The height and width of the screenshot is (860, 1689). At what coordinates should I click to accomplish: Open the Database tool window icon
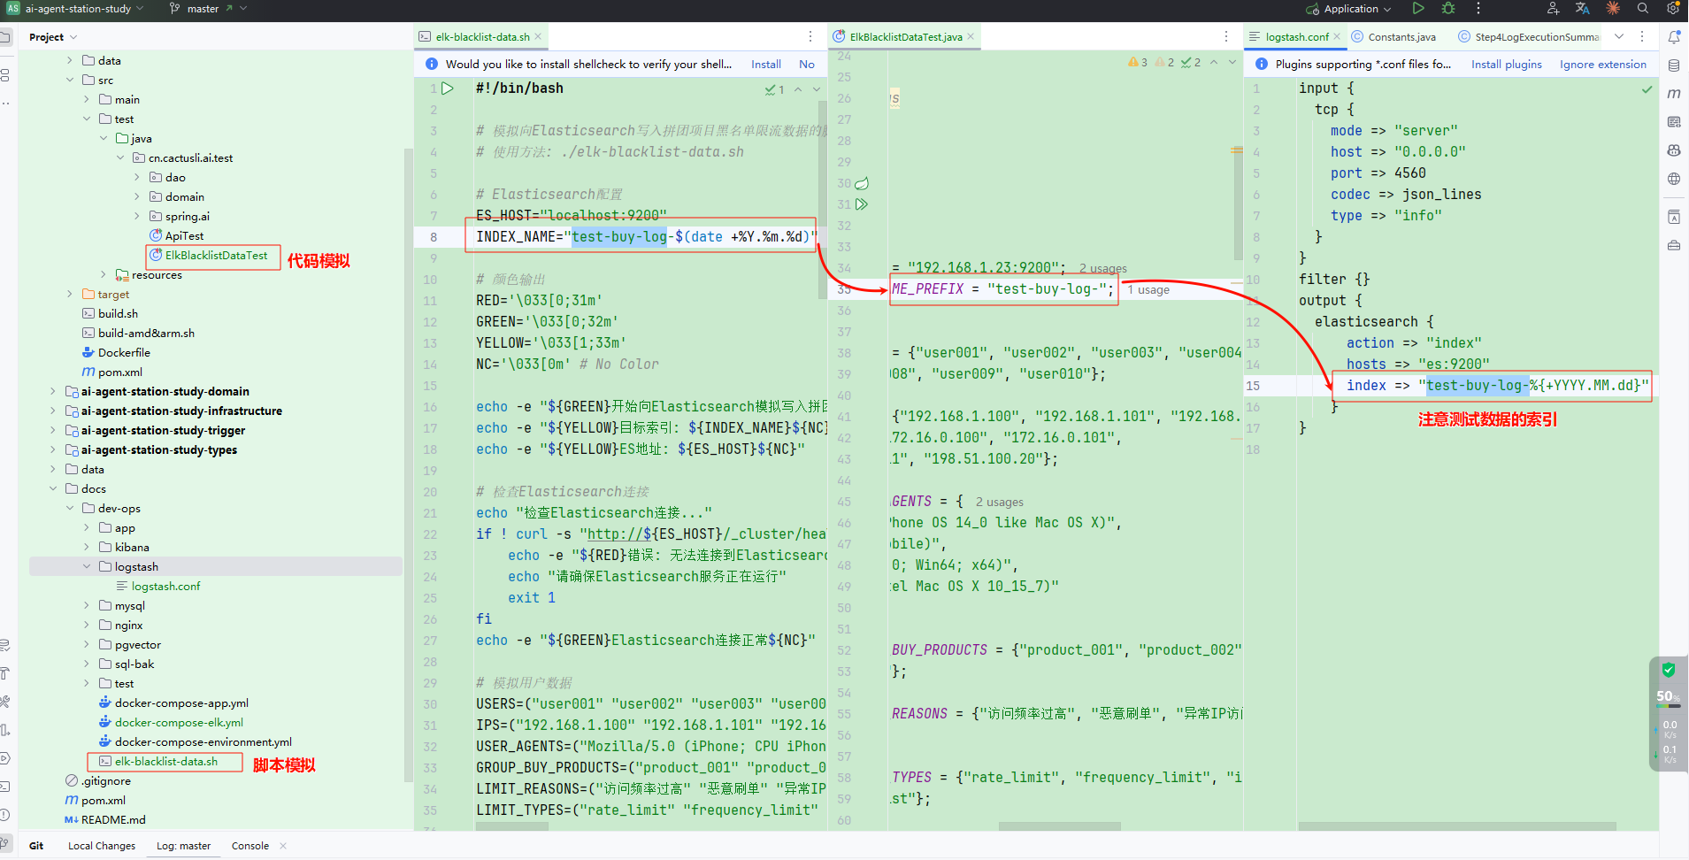point(1674,65)
